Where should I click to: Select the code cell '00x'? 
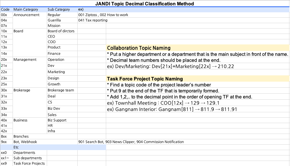coord(7,15)
